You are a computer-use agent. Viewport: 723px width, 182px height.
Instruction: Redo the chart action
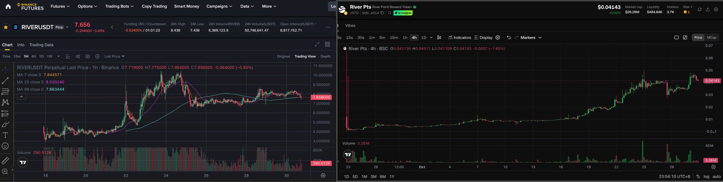click(516, 37)
